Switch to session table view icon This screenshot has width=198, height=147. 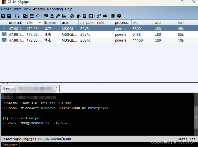(x=32, y=16)
